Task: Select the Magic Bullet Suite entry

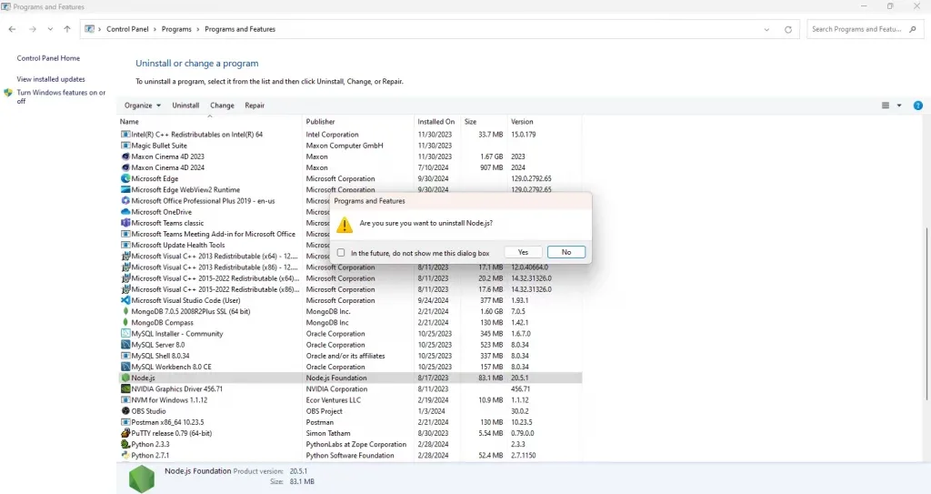Action: [x=350, y=146]
